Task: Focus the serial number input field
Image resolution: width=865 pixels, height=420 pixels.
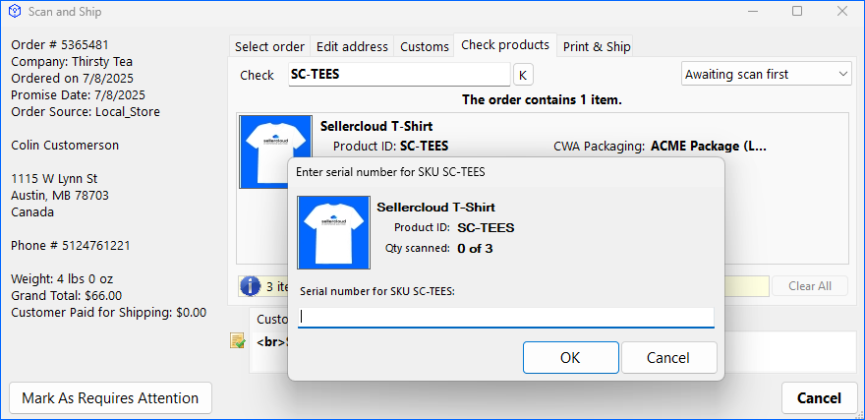Action: 506,317
